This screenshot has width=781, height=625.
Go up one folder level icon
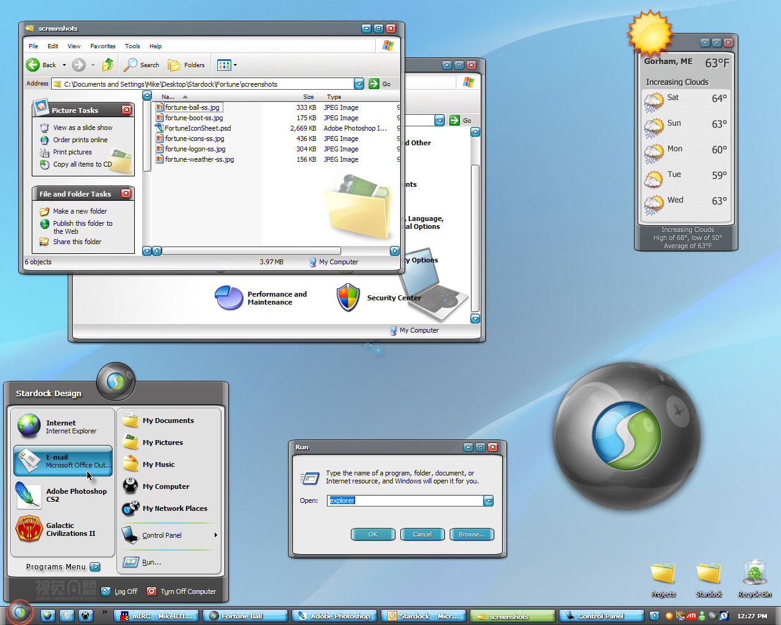[108, 64]
